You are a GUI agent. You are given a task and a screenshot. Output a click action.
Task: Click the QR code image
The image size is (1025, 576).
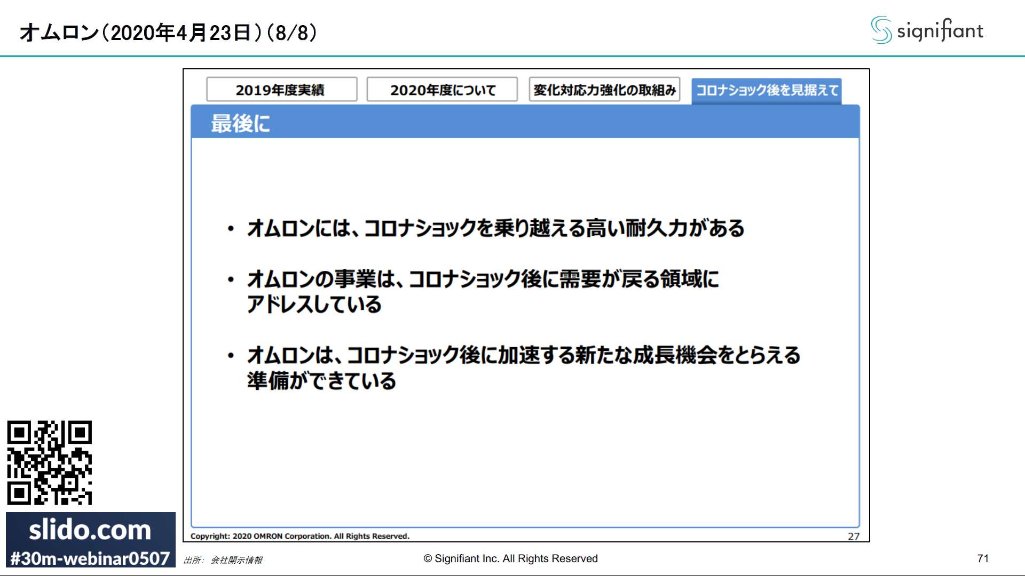(x=49, y=462)
